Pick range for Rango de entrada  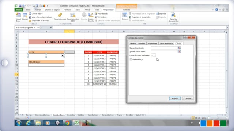(x=179, y=48)
